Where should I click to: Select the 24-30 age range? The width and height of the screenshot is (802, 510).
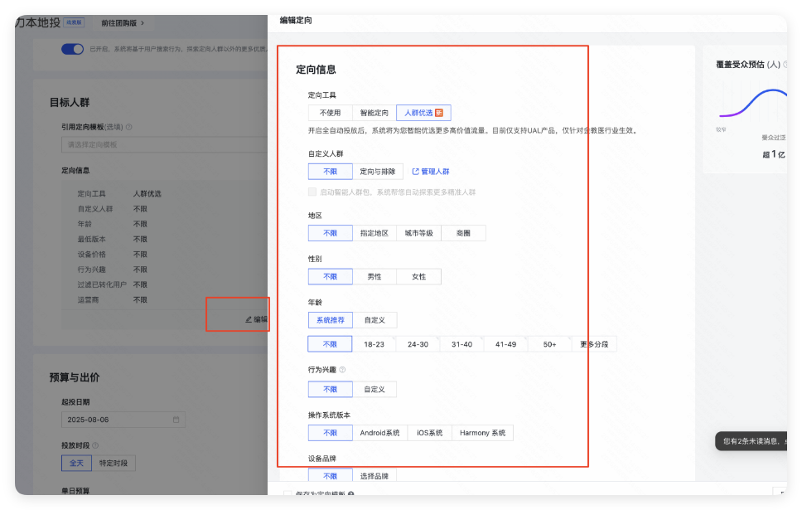(418, 344)
